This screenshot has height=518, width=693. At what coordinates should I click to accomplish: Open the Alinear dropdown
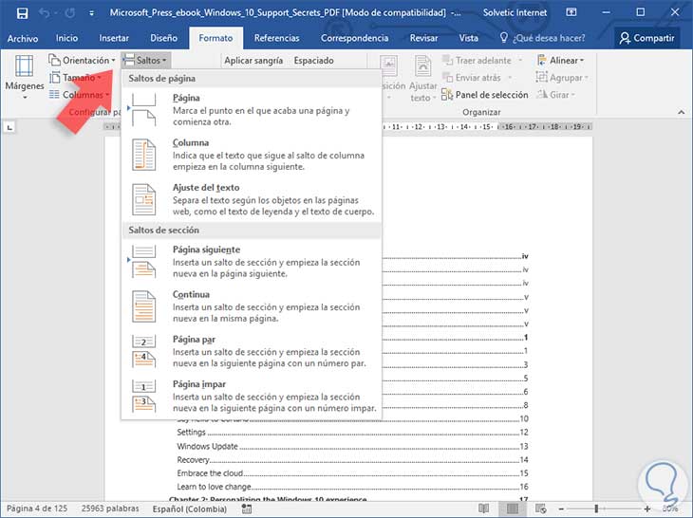click(560, 60)
